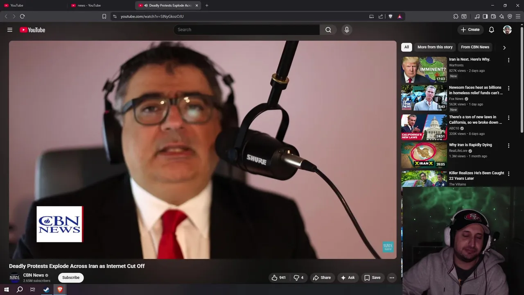This screenshot has width=524, height=295.
Task: Open the Create menu
Action: tap(470, 29)
